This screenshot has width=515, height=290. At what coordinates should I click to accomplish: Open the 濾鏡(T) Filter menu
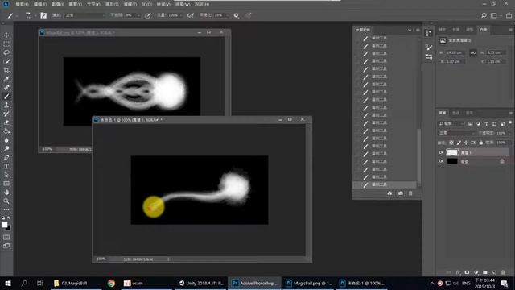[130, 4]
